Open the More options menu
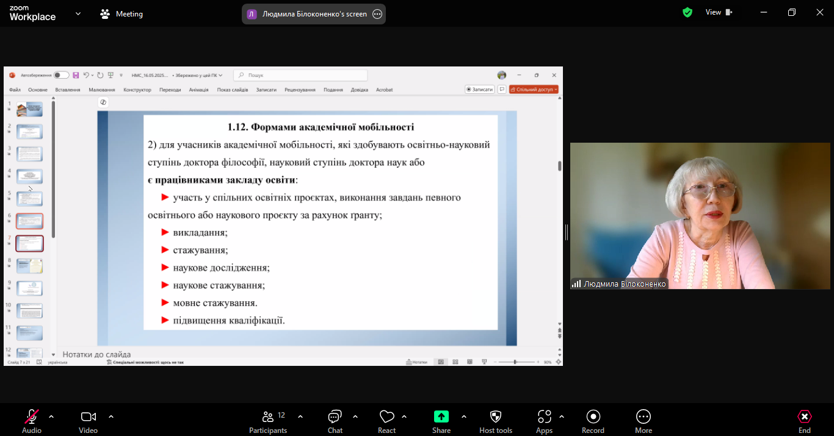 pos(643,420)
